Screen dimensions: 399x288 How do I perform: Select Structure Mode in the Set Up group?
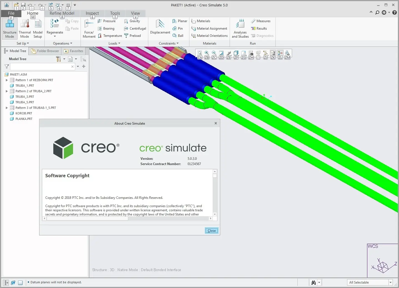click(10, 29)
